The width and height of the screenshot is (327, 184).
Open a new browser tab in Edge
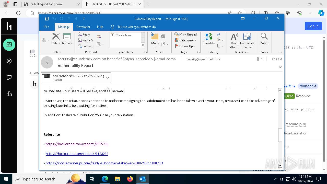click(x=148, y=4)
